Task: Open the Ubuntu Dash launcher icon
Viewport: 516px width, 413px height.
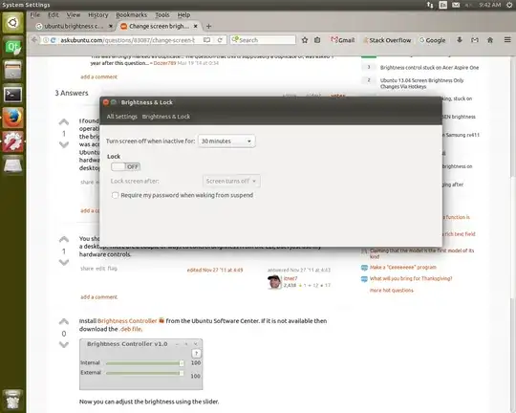Action: (x=12, y=23)
